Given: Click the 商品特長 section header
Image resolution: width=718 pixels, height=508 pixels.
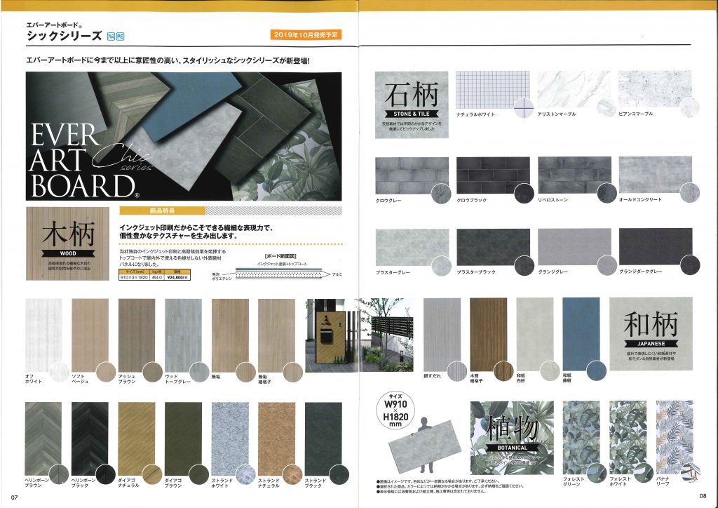Looking at the screenshot, I should pyautogui.click(x=162, y=210).
